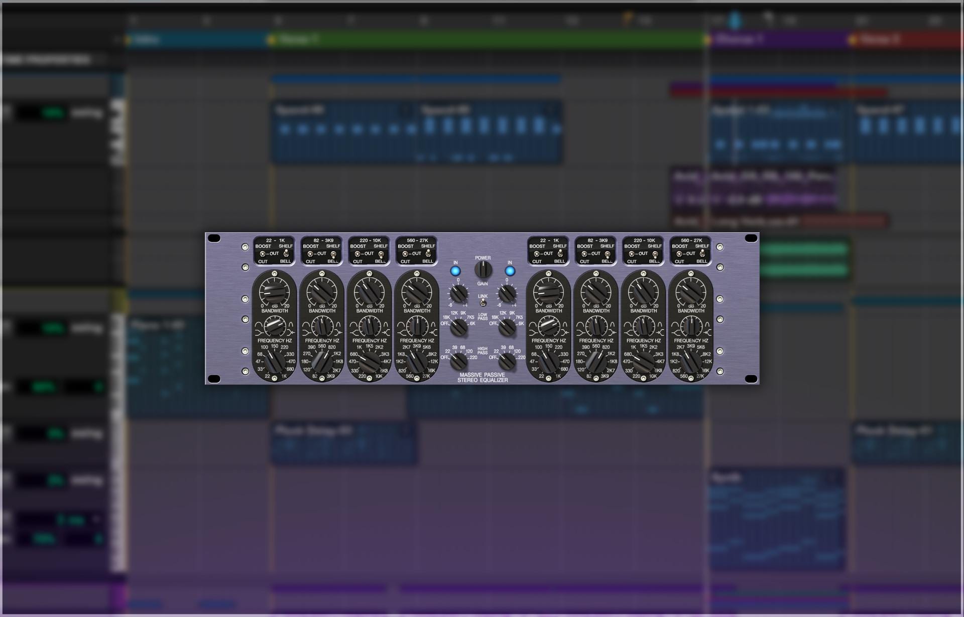The height and width of the screenshot is (617, 964).
Task: Toggle BOOST/CUT switch on left 22-1K band
Action: coord(263,254)
